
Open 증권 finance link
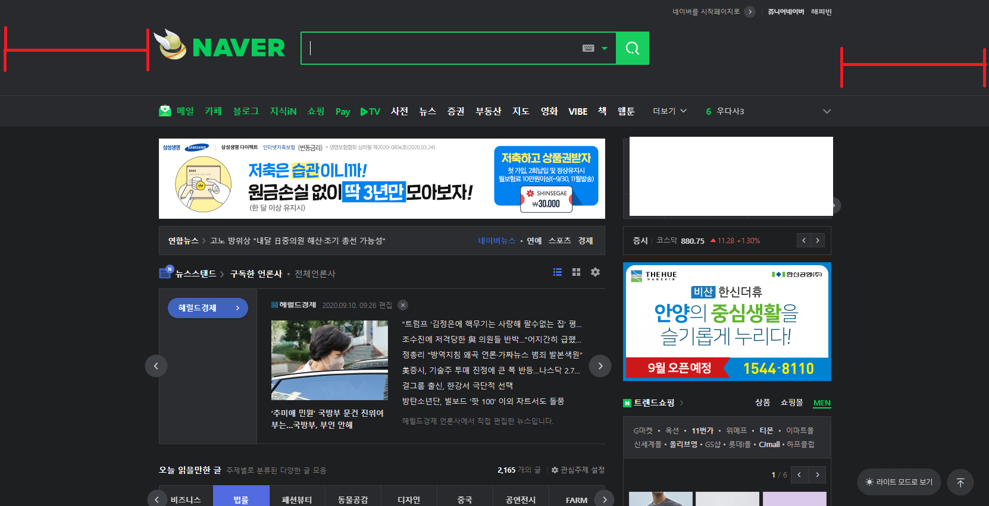pyautogui.click(x=456, y=111)
